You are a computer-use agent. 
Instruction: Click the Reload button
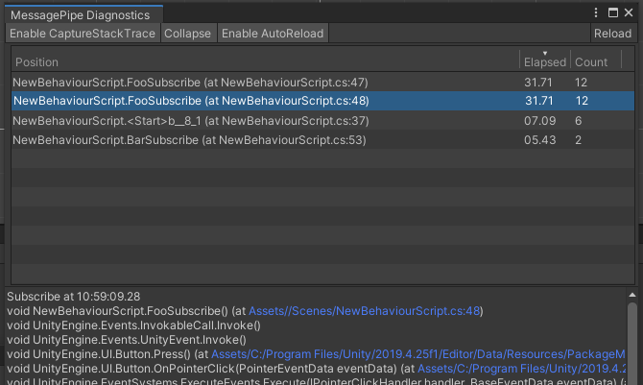click(612, 34)
